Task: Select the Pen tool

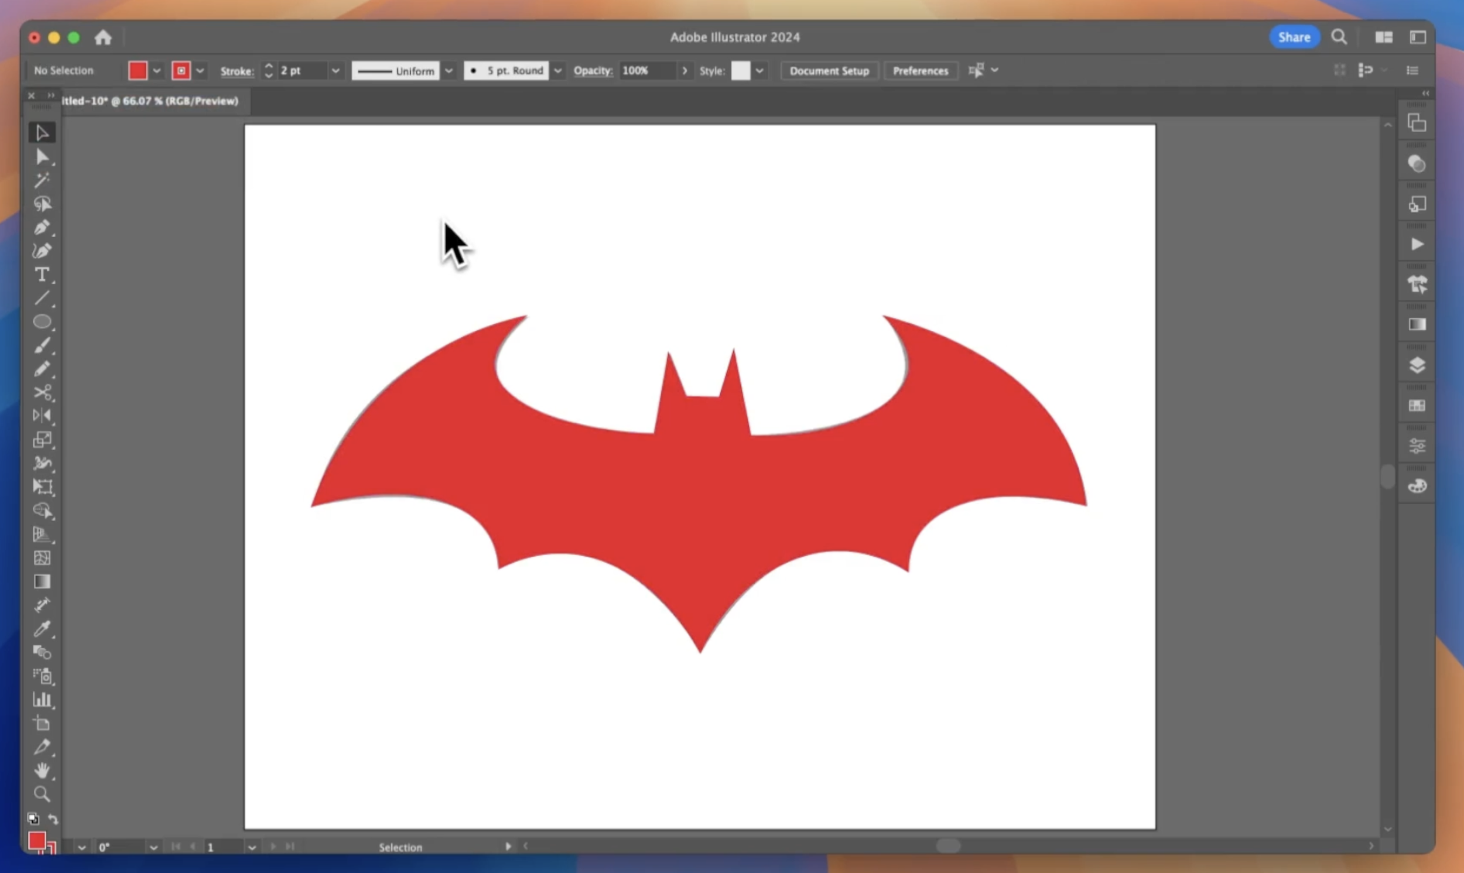Action: pyautogui.click(x=42, y=228)
